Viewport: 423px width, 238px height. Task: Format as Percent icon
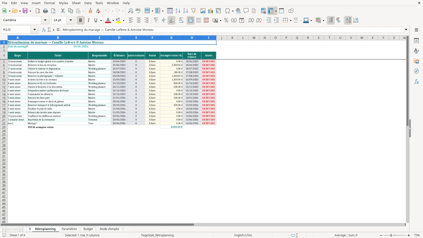click(226, 20)
